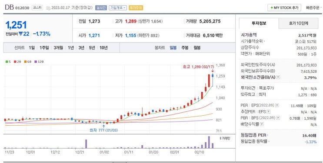Image resolution: width=323 pixels, height=163 pixels.
Task: Click the help icon next to PBR BPS
Action: (x=278, y=118)
